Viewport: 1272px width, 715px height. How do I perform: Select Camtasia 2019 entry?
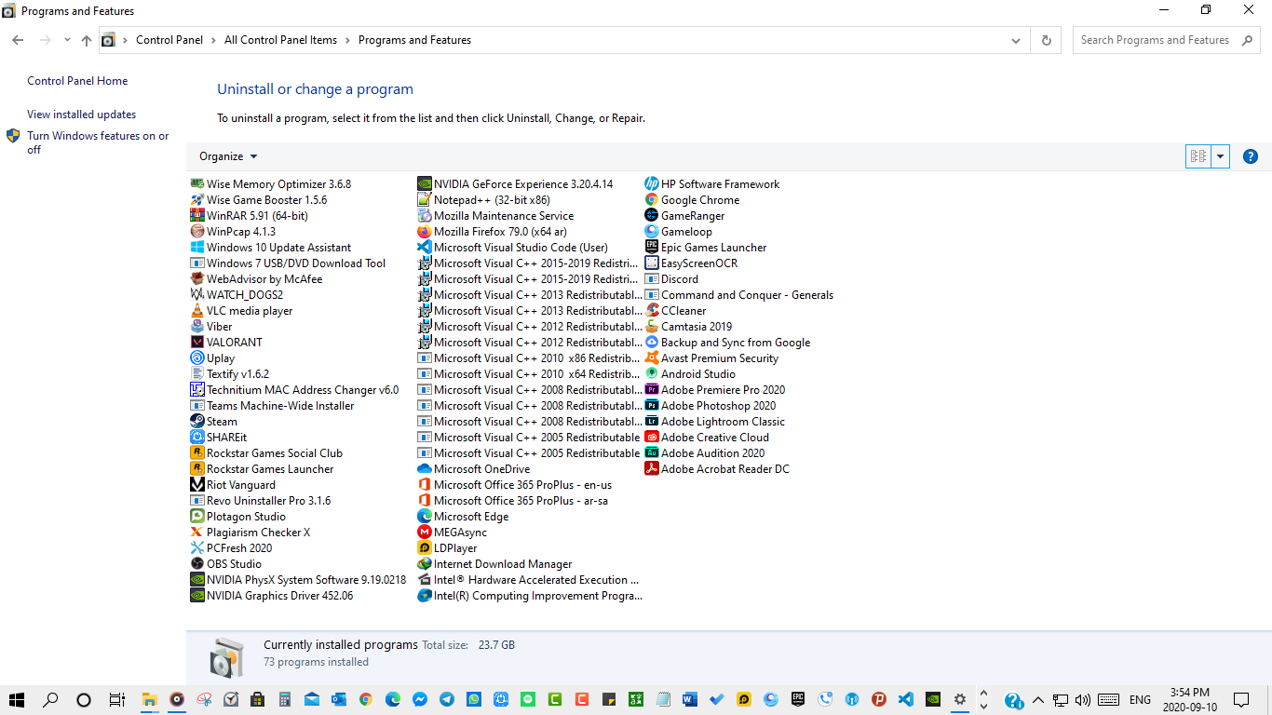click(x=688, y=327)
